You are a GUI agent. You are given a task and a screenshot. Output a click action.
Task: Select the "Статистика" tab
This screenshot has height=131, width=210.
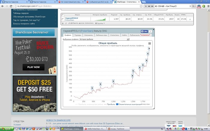(115, 35)
